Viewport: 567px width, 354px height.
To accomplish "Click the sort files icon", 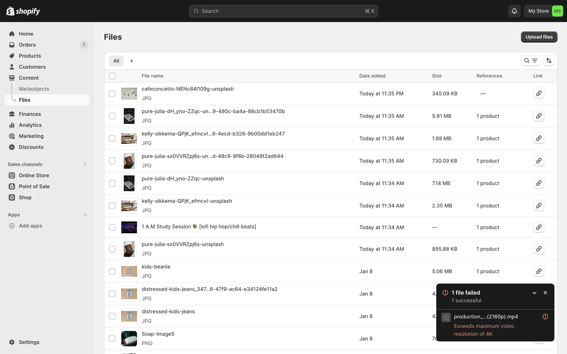I will (549, 61).
